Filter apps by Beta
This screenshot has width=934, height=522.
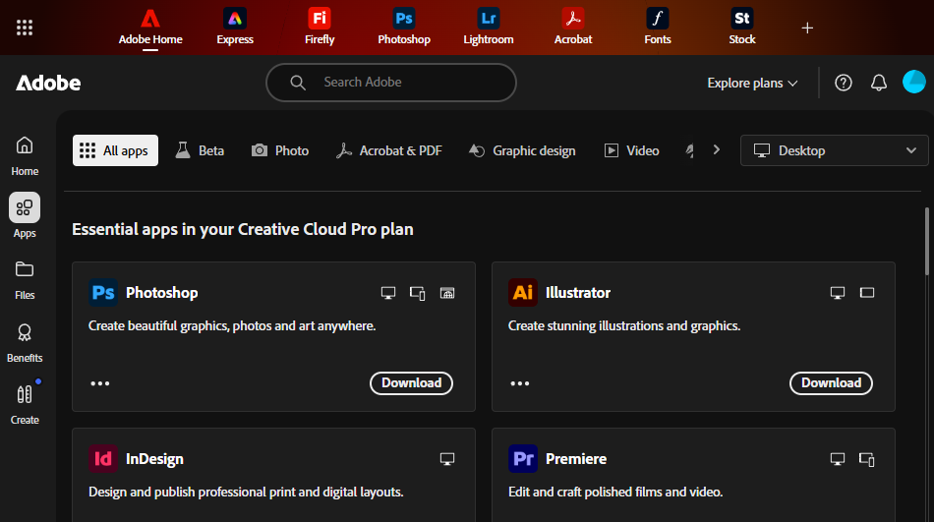[201, 150]
